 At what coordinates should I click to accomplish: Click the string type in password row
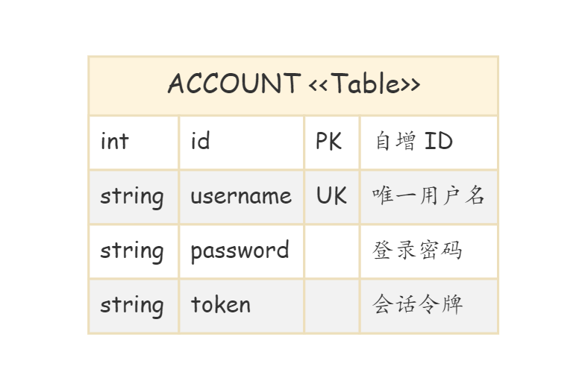[x=134, y=251]
